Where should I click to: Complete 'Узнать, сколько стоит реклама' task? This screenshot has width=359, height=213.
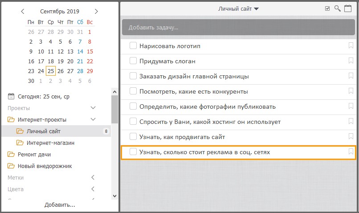click(133, 152)
